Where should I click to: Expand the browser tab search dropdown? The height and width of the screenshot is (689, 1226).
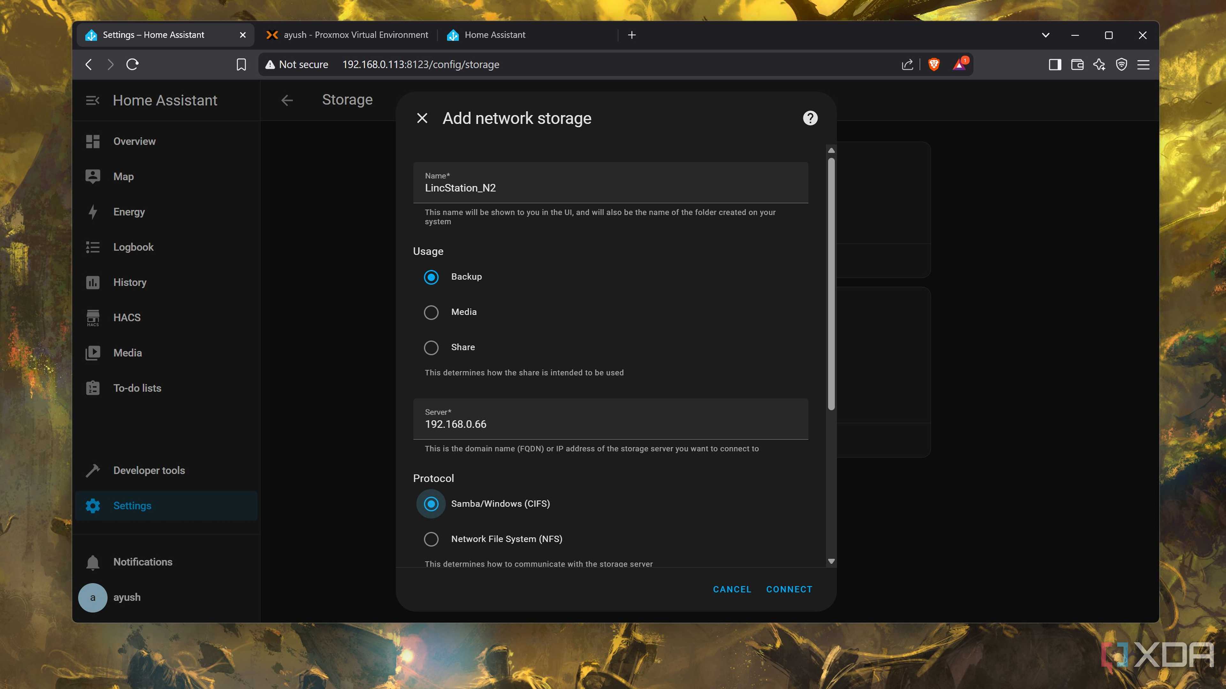click(x=1046, y=35)
